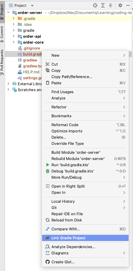Open the Project panel gear settings

click(x=120, y=6)
